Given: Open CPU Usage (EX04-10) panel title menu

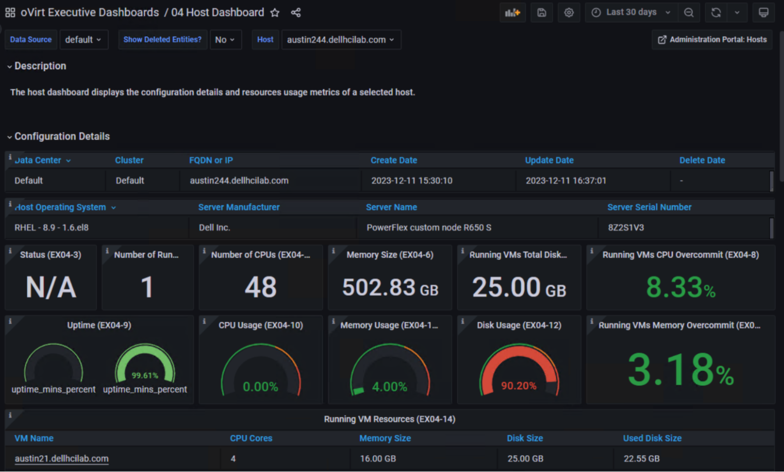Looking at the screenshot, I should 261,326.
